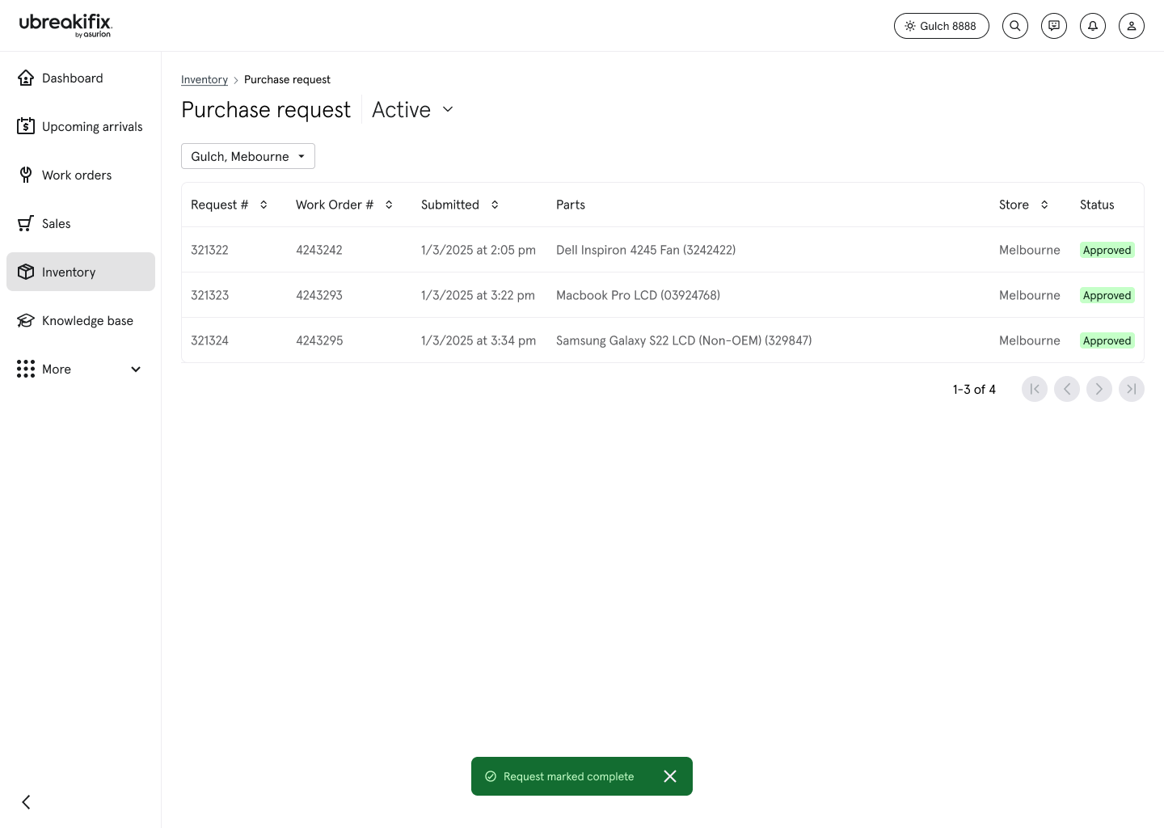Open the feedback chat icon

point(1054,26)
